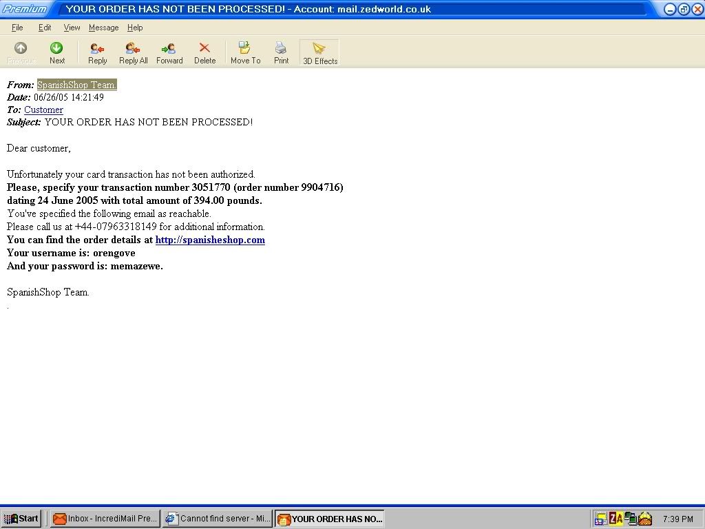Viewport: 705px width, 529px height.
Task: Open the Help menu
Action: tap(135, 28)
